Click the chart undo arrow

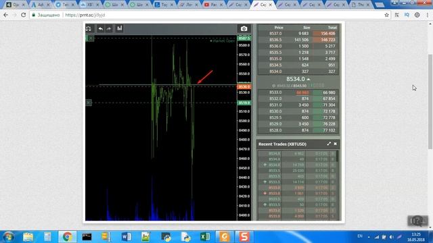(x=101, y=28)
